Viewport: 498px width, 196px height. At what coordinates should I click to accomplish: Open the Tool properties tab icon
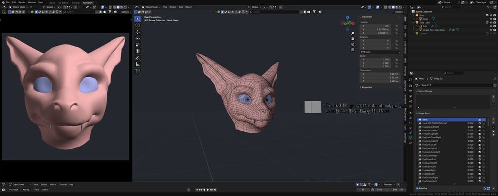point(410,79)
